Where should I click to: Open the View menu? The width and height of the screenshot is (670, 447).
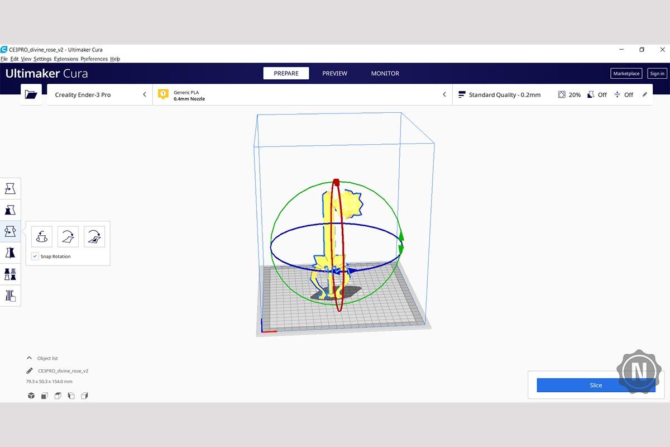tap(26, 59)
